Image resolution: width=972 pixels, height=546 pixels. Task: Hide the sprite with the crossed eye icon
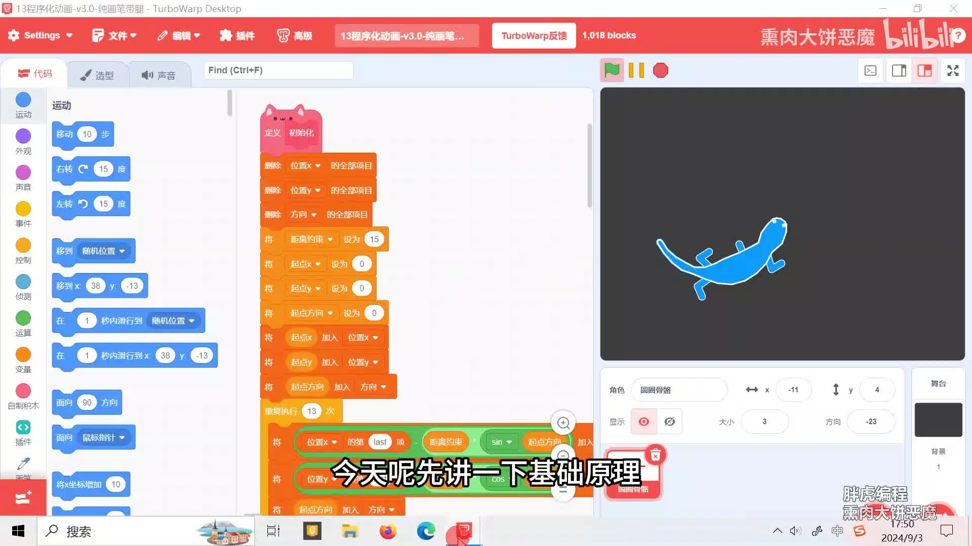click(670, 422)
